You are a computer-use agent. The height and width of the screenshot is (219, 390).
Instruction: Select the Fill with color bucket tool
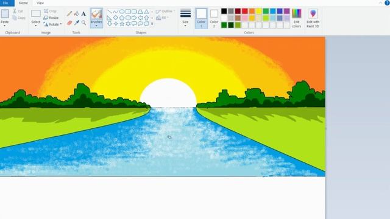pyautogui.click(x=77, y=13)
